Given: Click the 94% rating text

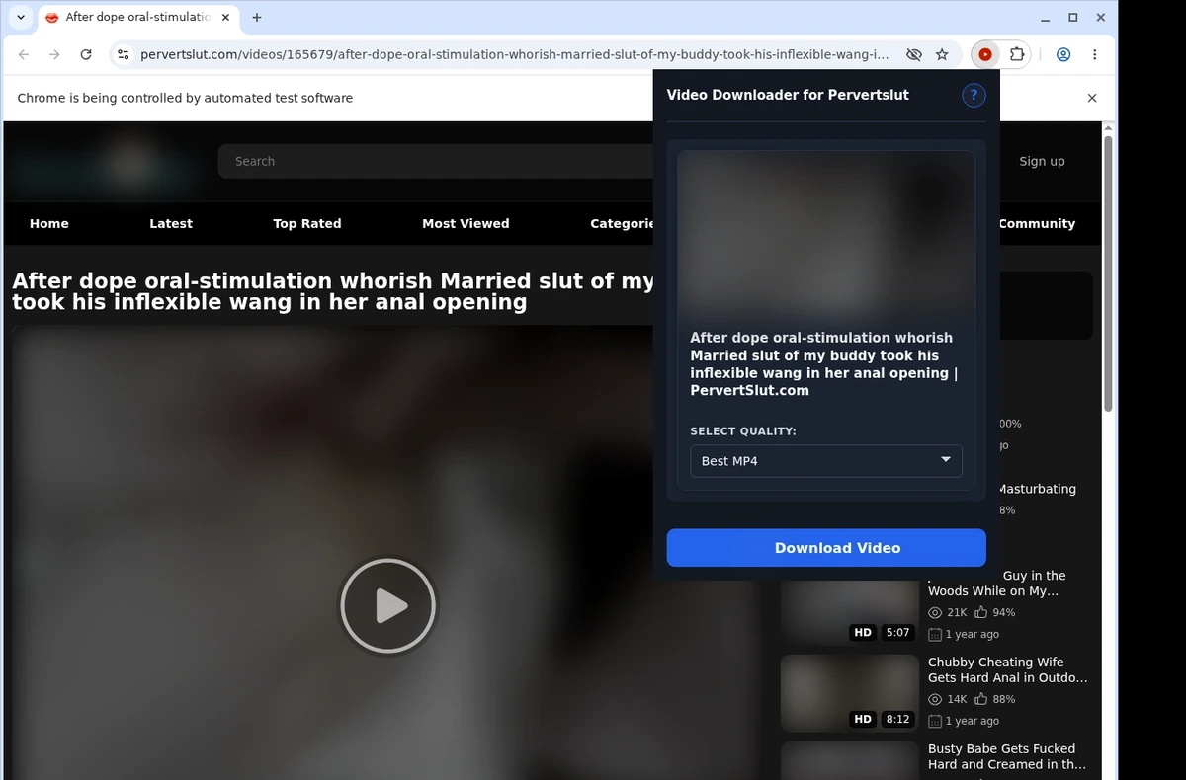Looking at the screenshot, I should pyautogui.click(x=1004, y=613).
